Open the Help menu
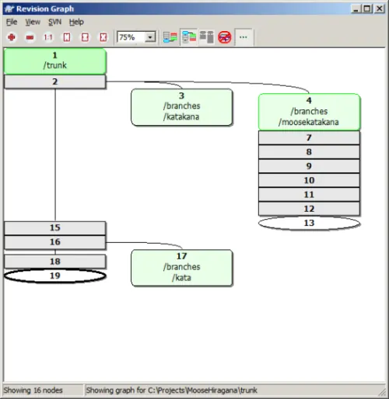389x399 pixels. click(x=76, y=22)
